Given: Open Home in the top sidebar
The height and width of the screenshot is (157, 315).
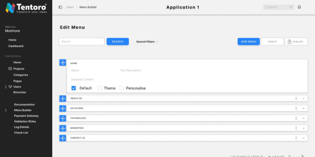Looking at the screenshot, I should (x=12, y=40).
